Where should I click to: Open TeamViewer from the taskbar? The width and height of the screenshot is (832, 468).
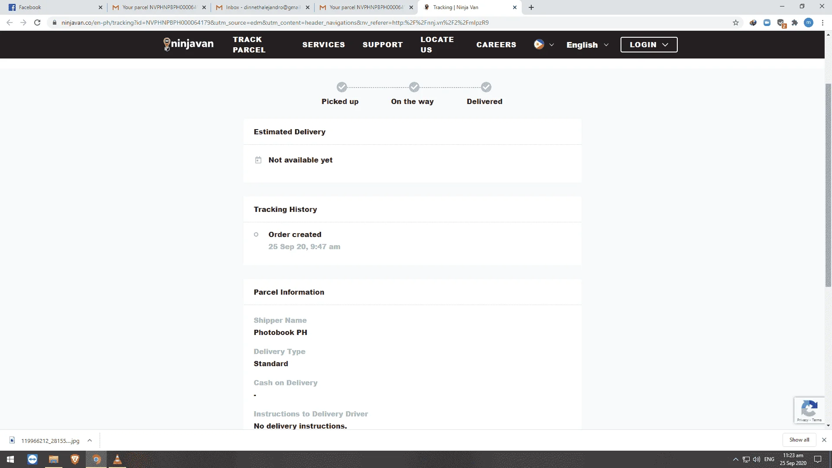click(32, 459)
